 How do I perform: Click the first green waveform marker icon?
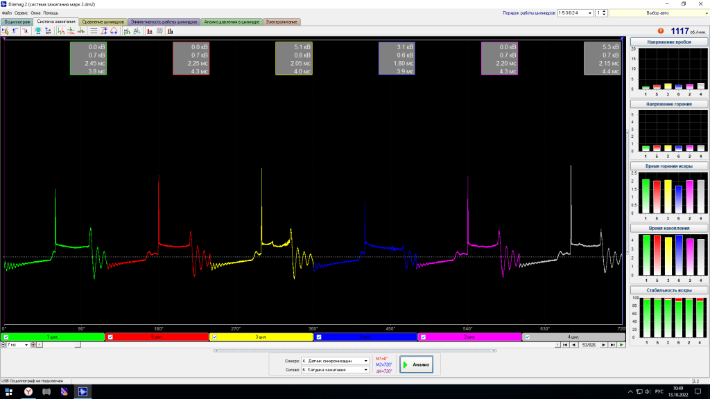pyautogui.click(x=127, y=30)
